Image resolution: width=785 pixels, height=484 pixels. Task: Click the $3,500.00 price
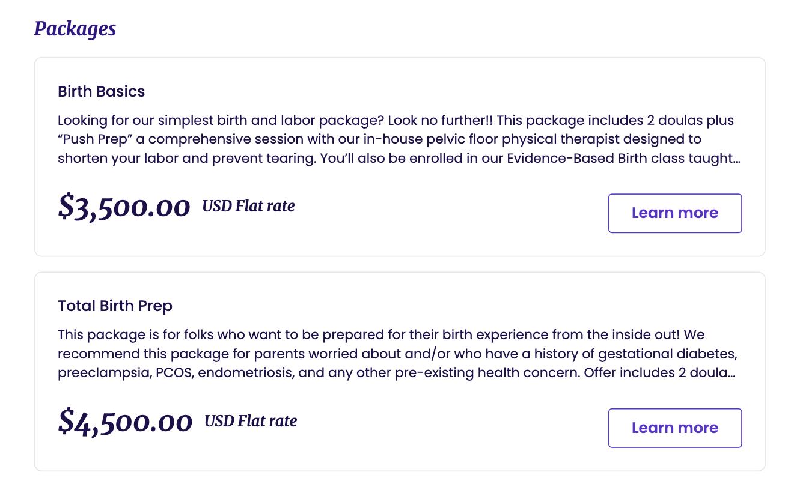pos(124,207)
